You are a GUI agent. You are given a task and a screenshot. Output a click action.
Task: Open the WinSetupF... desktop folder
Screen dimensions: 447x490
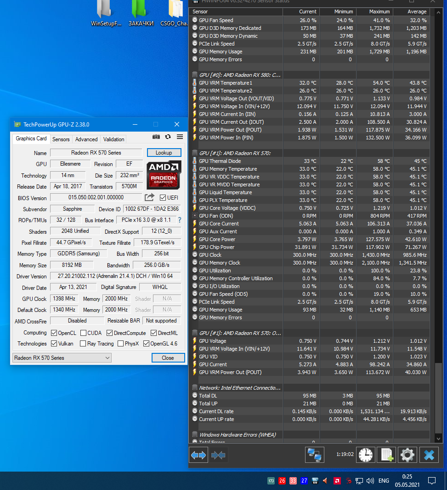point(106,13)
